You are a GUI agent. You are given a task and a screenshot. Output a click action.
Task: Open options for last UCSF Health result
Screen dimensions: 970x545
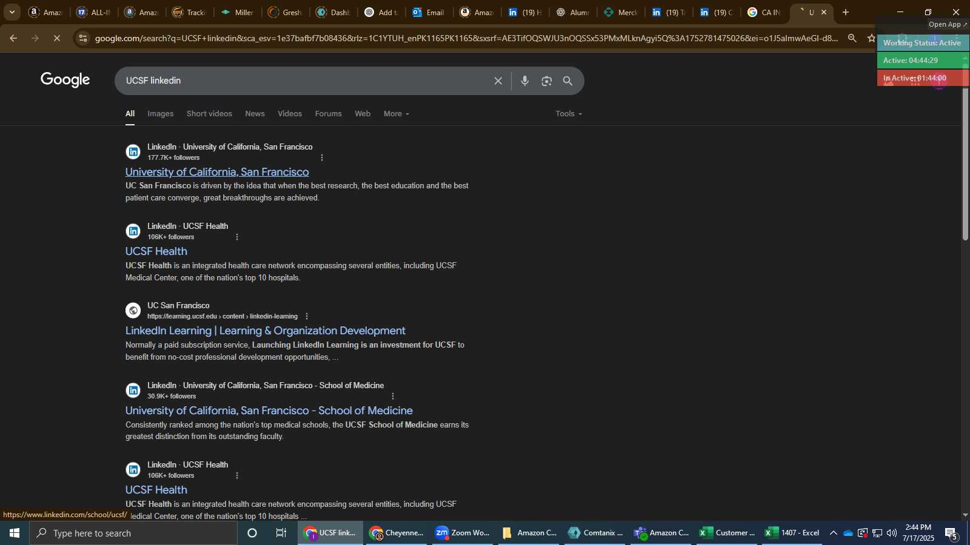tap(237, 475)
